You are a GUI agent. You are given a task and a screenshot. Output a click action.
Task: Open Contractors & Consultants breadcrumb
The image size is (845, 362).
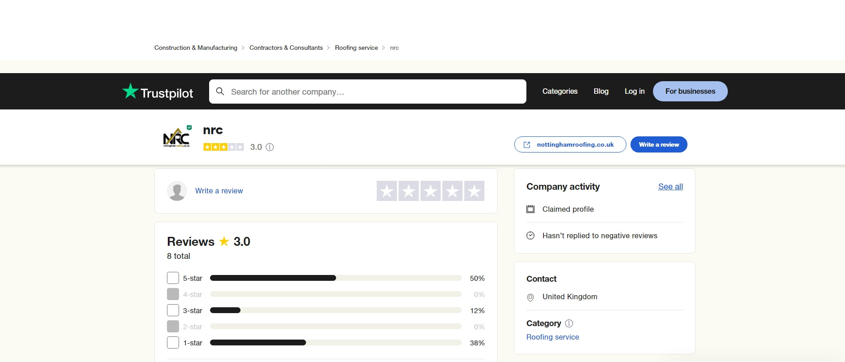[x=286, y=48]
